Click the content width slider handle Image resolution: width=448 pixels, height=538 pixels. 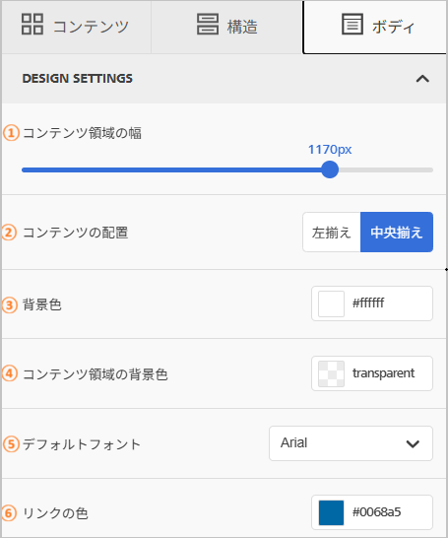point(330,169)
